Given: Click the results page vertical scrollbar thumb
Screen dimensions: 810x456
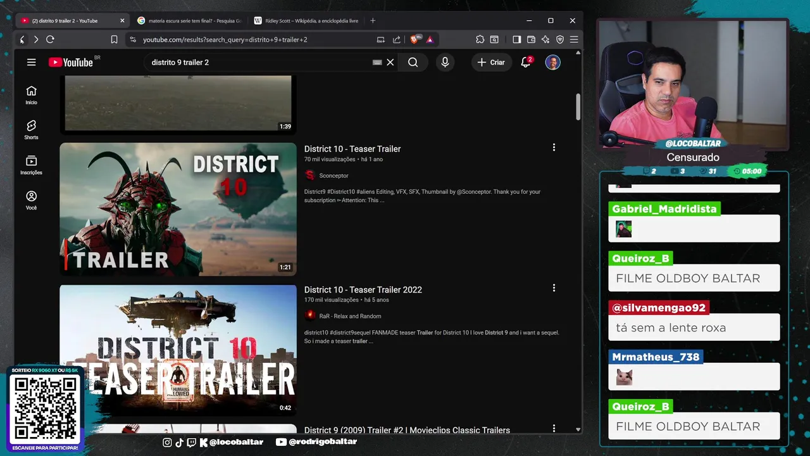Looking at the screenshot, I should (578, 107).
